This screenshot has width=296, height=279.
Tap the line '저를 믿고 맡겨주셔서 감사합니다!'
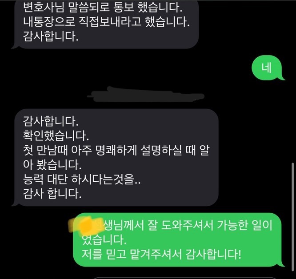click(161, 254)
